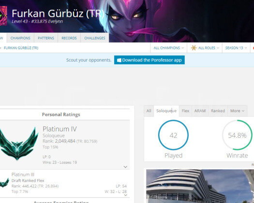254x203 pixels.
Task: Click the building advertisement image
Action: click(200, 186)
